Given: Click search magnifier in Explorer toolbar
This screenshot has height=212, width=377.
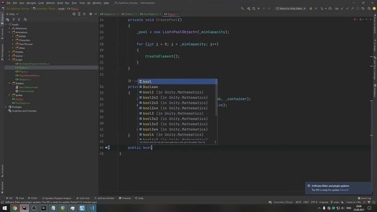Looking at the screenshot, I should [x=25, y=19].
